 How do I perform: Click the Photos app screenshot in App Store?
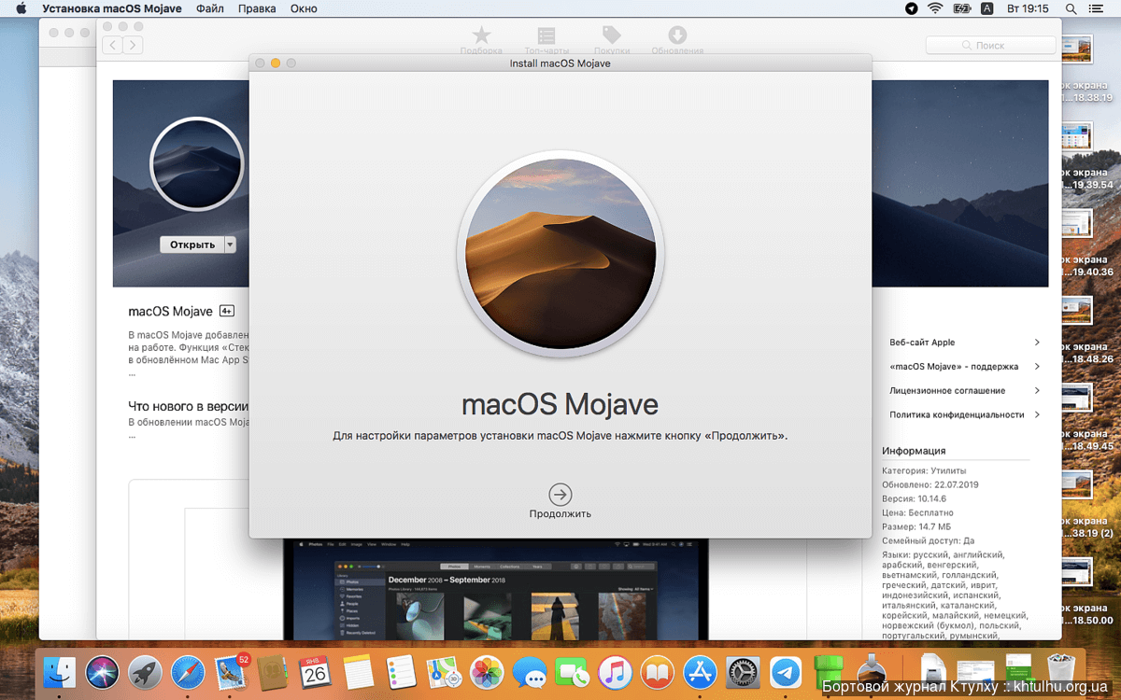[x=495, y=588]
